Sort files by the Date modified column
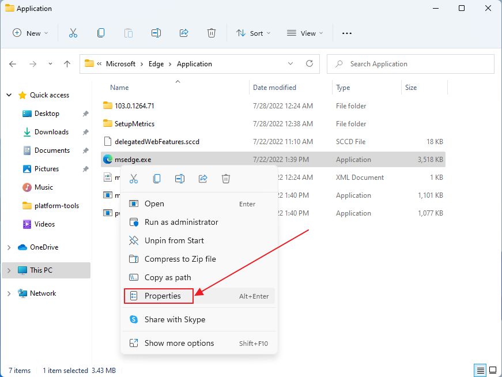The width and height of the screenshot is (502, 377). pos(274,88)
